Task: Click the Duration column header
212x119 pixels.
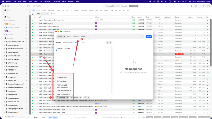Action: click(158, 17)
